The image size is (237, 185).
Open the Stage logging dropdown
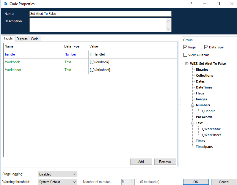(57, 174)
